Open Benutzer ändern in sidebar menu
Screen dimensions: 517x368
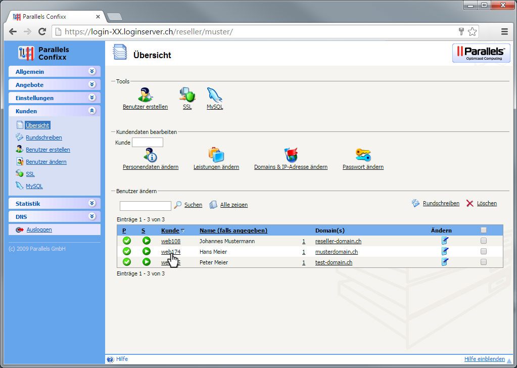point(46,162)
